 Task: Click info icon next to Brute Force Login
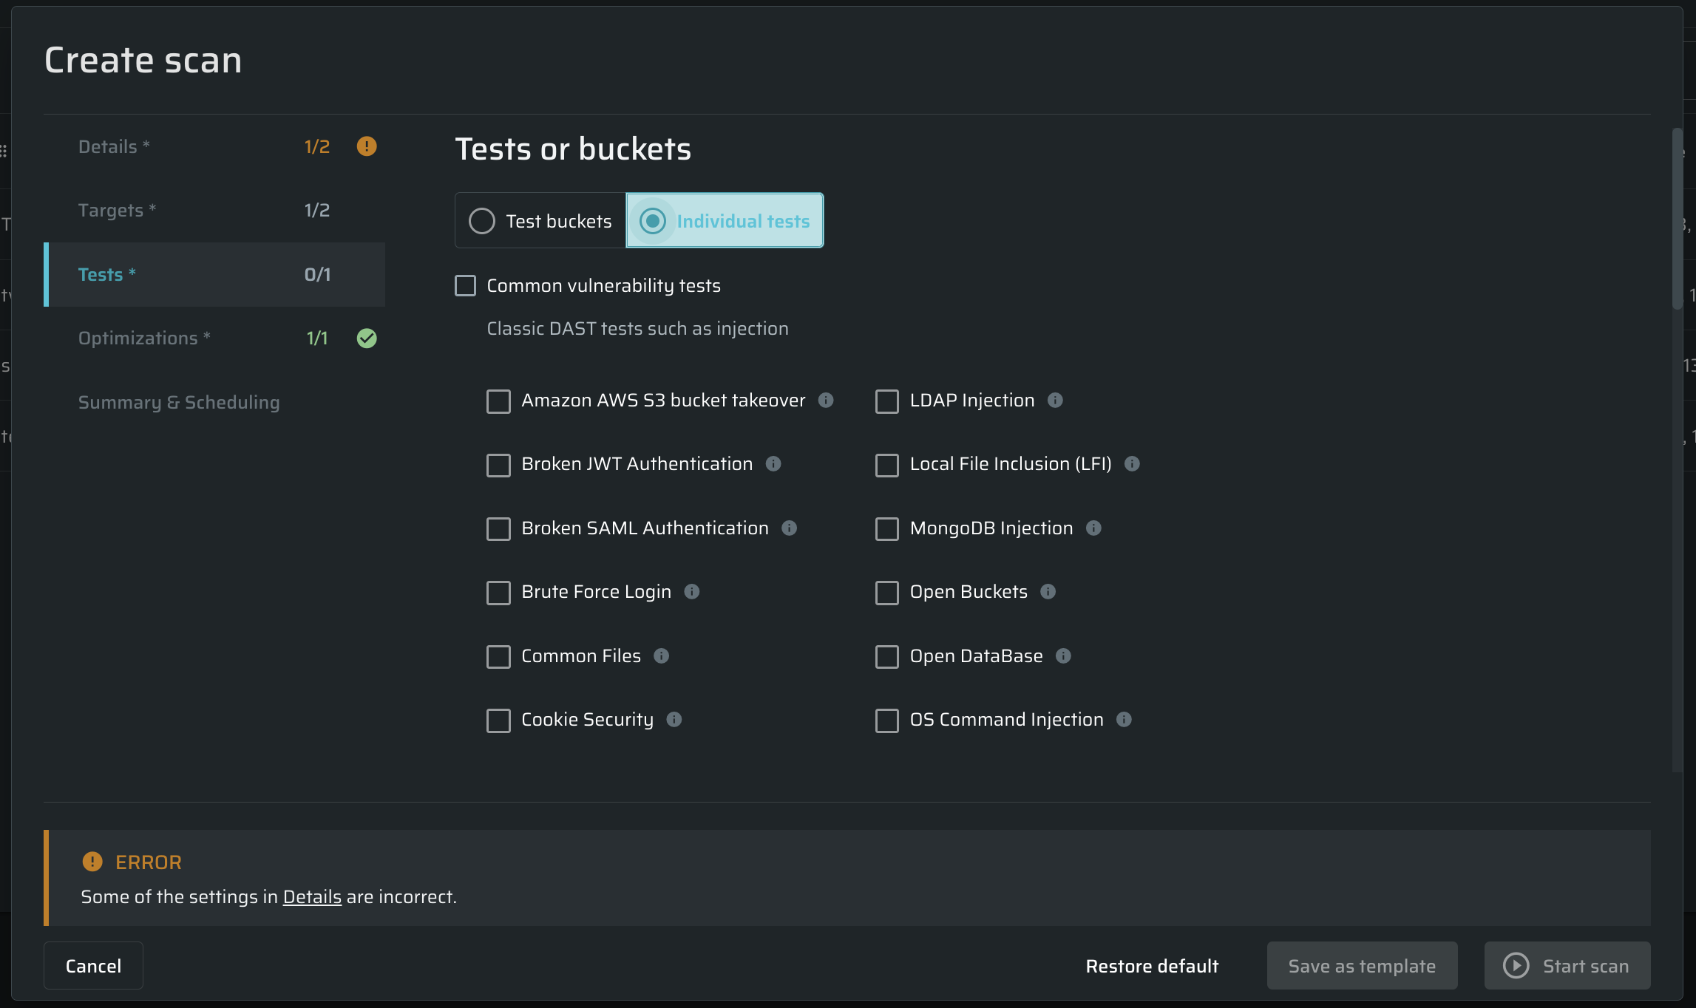692,591
